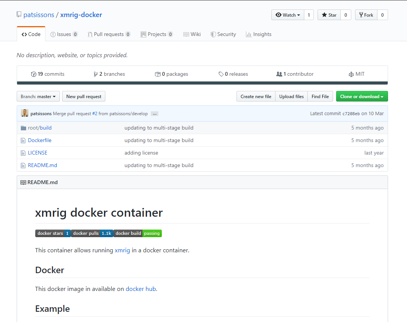Open the MIT license link

[x=356, y=74]
